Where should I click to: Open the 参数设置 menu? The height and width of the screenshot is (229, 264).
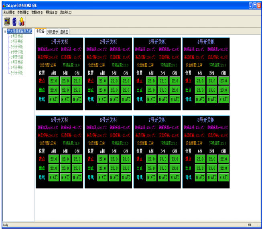point(23,12)
